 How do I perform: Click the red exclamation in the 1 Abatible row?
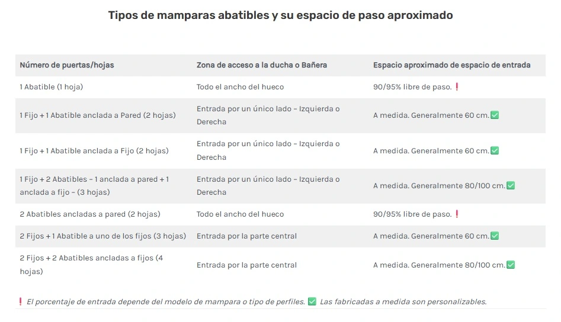coord(457,87)
